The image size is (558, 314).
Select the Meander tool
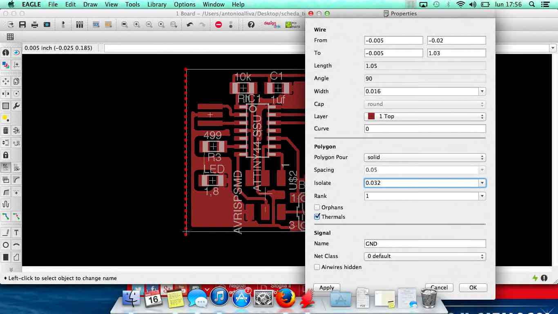point(6,204)
